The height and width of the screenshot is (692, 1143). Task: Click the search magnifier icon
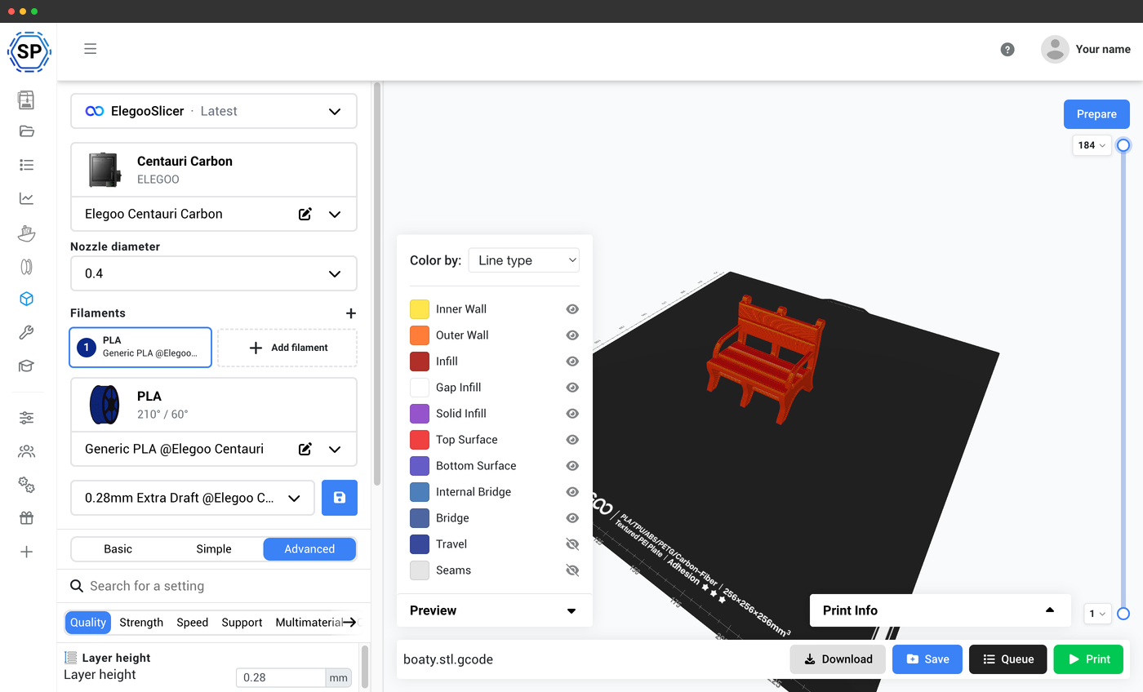coord(77,586)
